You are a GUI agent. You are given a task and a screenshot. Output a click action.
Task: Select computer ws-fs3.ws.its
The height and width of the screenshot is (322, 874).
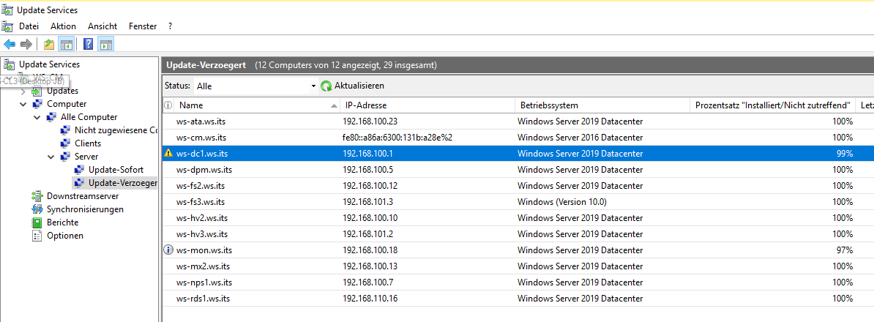coord(201,202)
